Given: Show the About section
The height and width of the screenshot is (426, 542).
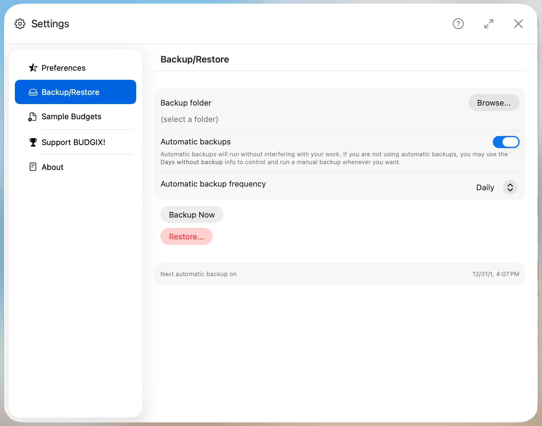Looking at the screenshot, I should pyautogui.click(x=76, y=167).
